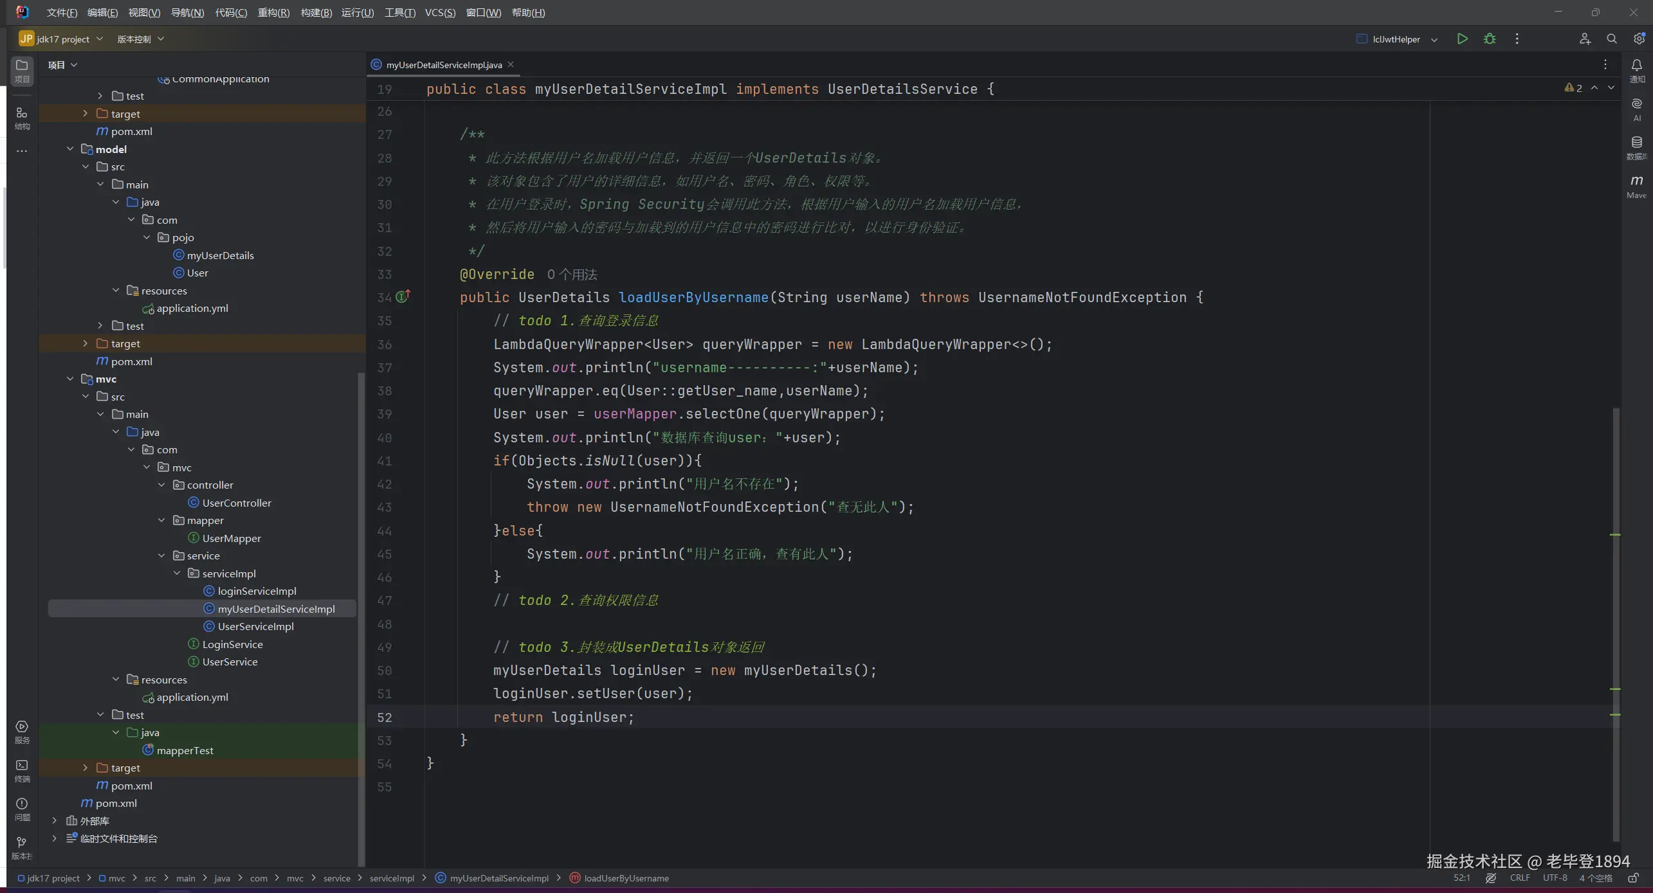Open the 重构(R) menu

tap(273, 12)
